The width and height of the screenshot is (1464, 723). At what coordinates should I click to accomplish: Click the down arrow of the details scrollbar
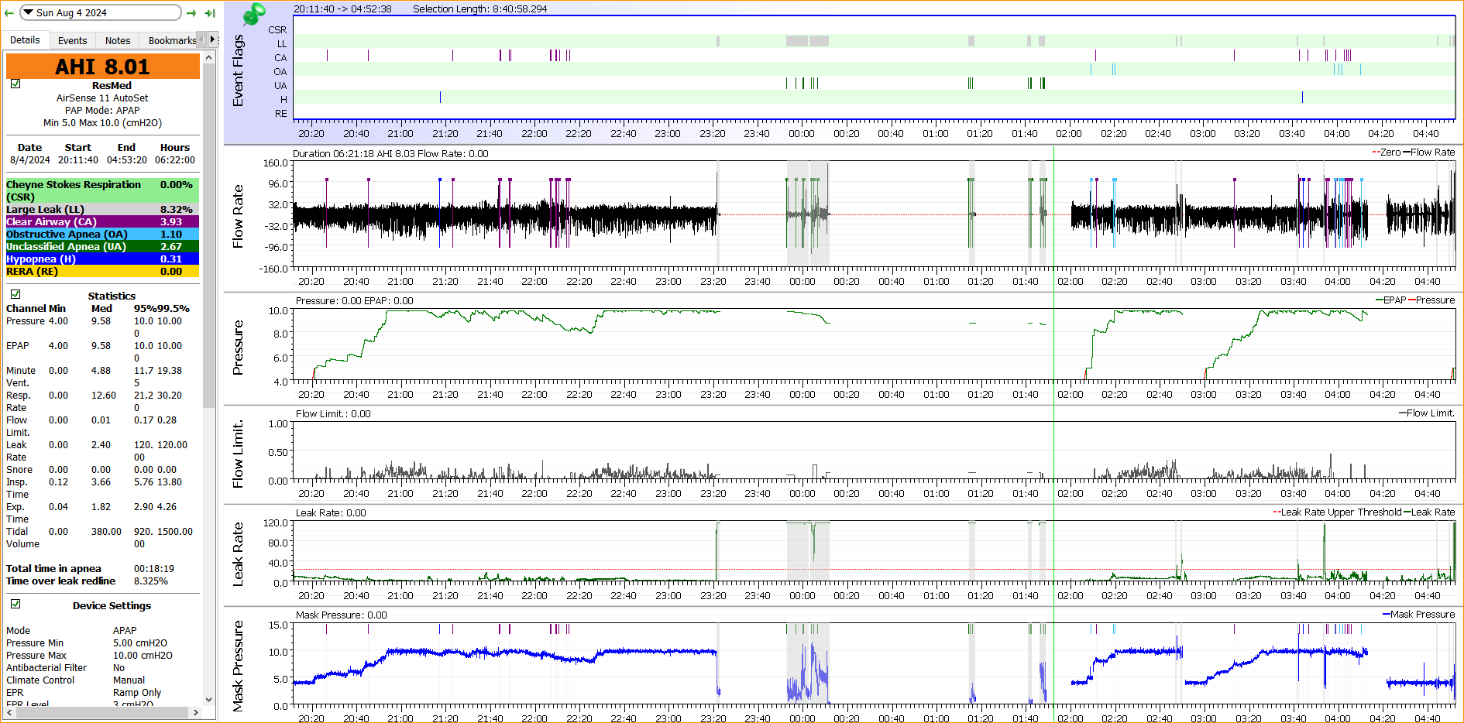click(208, 699)
